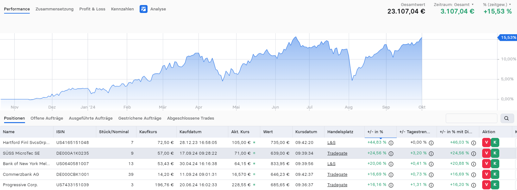Click green live-price dot beside Hartford 105,00 €
This screenshot has height=190, width=517.
tap(254, 142)
